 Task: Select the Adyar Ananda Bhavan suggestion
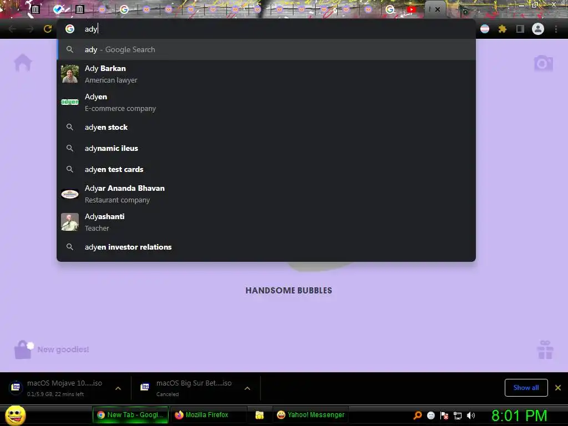(x=266, y=194)
